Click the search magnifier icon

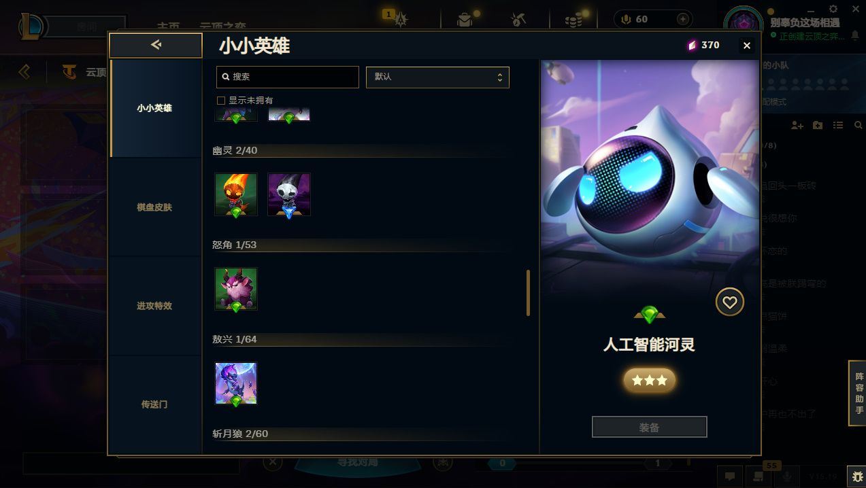click(x=226, y=77)
